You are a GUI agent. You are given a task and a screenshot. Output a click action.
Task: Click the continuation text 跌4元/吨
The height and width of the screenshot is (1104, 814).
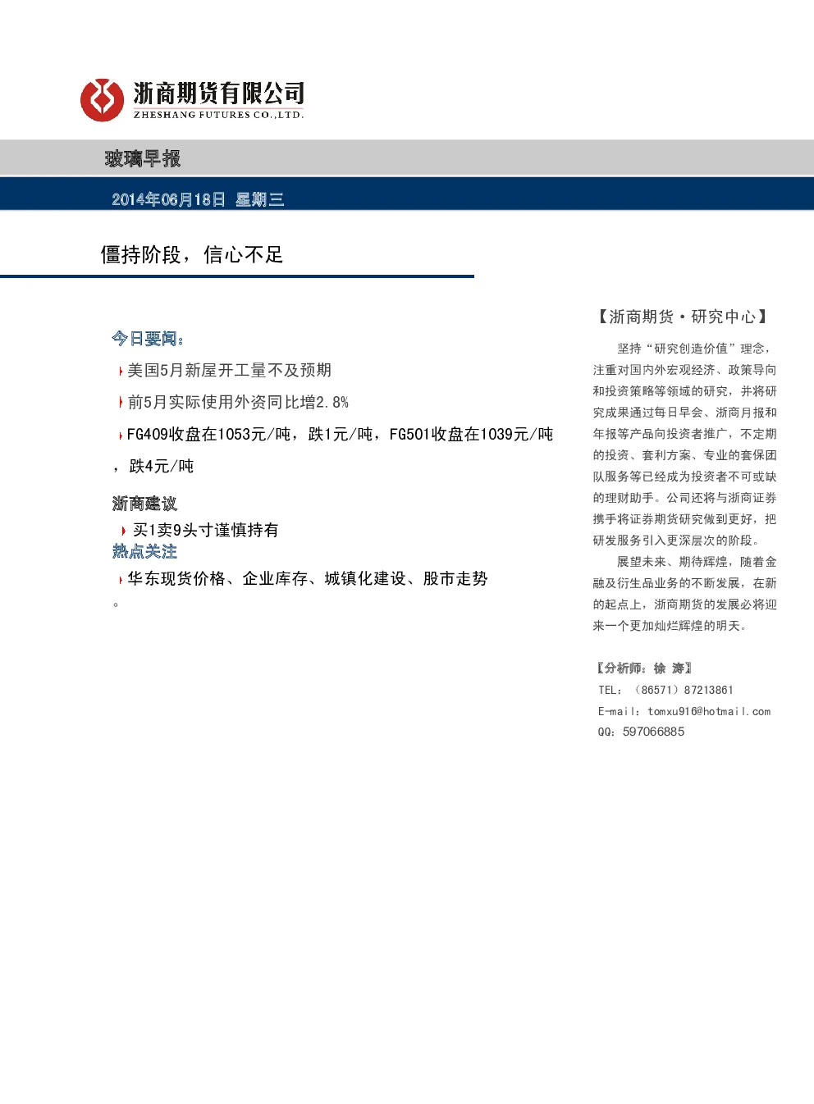click(x=162, y=467)
